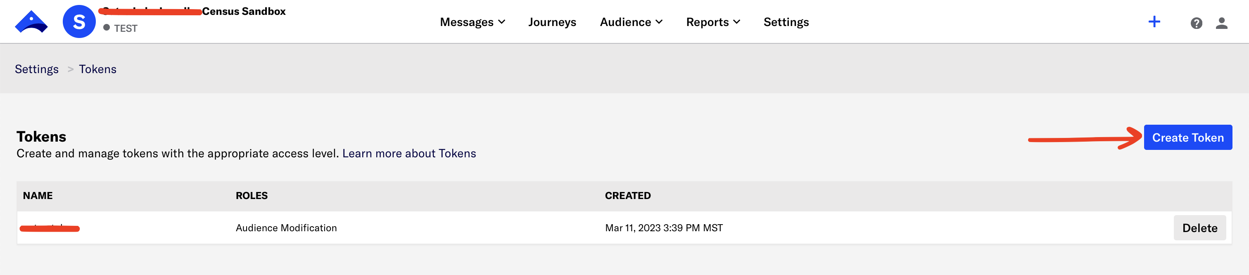Click the grey TEST status dot
Screen dimensions: 1249x275
tap(107, 28)
